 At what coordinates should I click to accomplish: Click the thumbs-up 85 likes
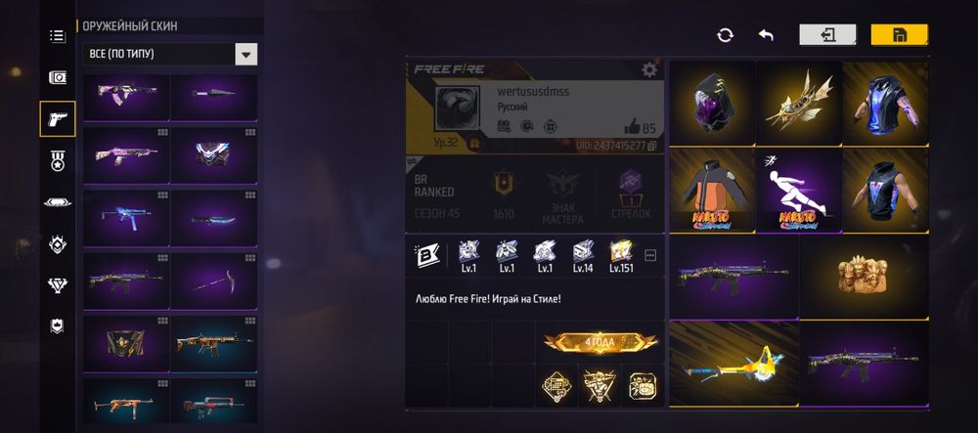(640, 128)
